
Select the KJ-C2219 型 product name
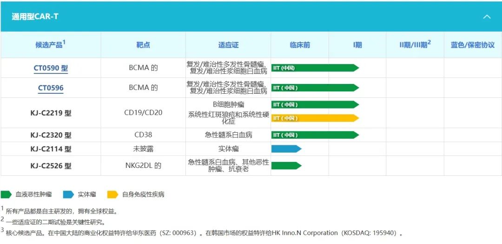(x=51, y=113)
